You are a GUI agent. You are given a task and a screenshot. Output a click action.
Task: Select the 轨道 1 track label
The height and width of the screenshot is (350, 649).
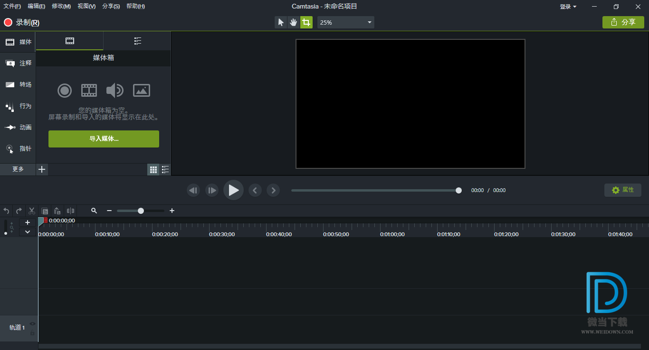[x=17, y=328]
